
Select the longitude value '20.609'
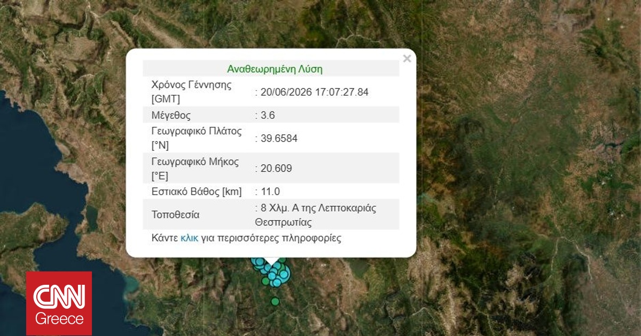(x=276, y=169)
